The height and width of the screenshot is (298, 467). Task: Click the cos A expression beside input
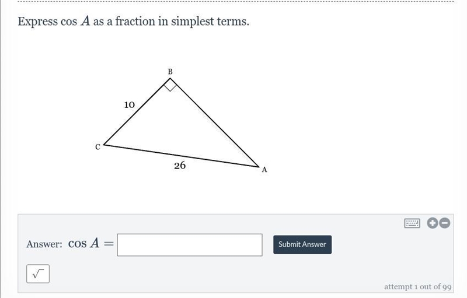click(83, 243)
